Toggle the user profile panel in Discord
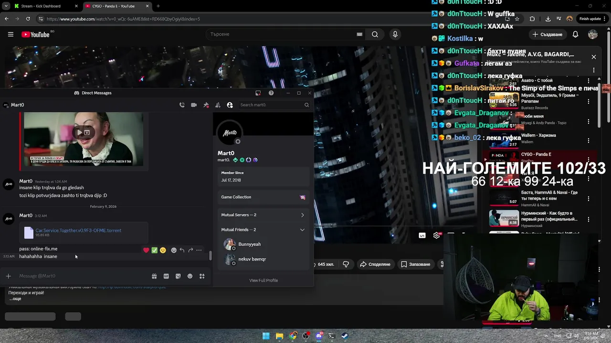Viewport: 611px width, 343px height. coord(230,105)
